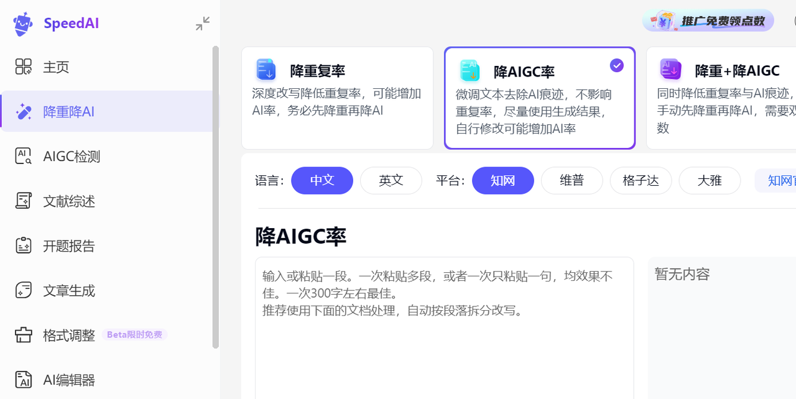Viewport: 796px width, 399px height.
Task: Click the 降重+降AIGC purple AI icon
Action: [671, 70]
